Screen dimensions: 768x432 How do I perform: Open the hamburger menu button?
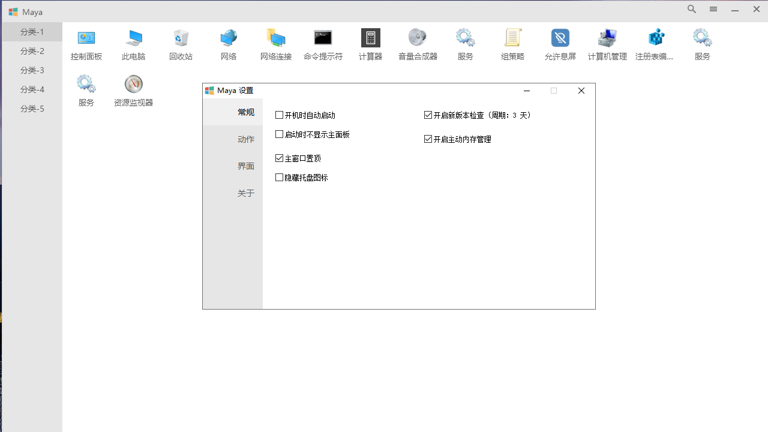click(x=713, y=9)
